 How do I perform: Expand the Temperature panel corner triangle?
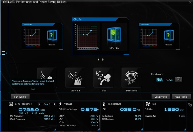[x=142, y=129]
